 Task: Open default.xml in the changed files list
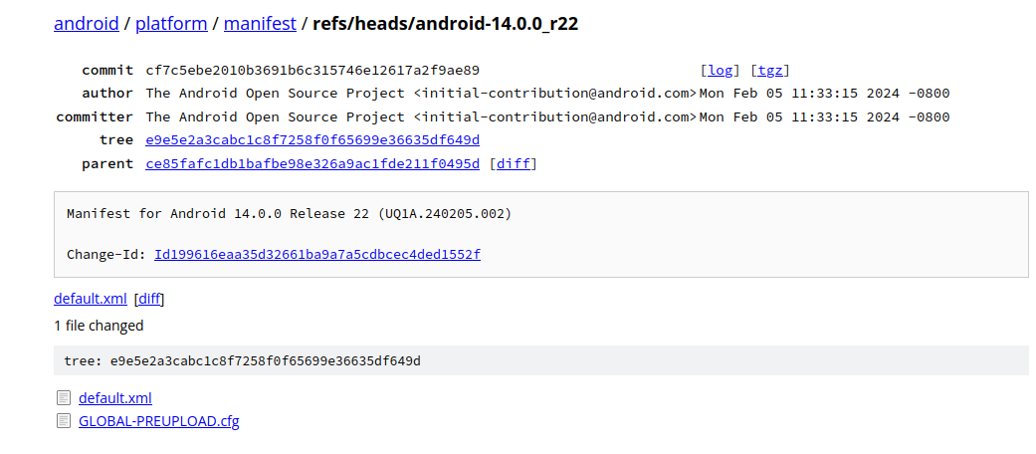(x=90, y=299)
